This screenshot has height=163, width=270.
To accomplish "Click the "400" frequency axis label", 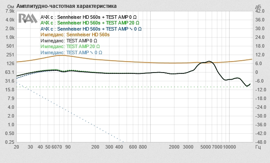I will [119, 147].
